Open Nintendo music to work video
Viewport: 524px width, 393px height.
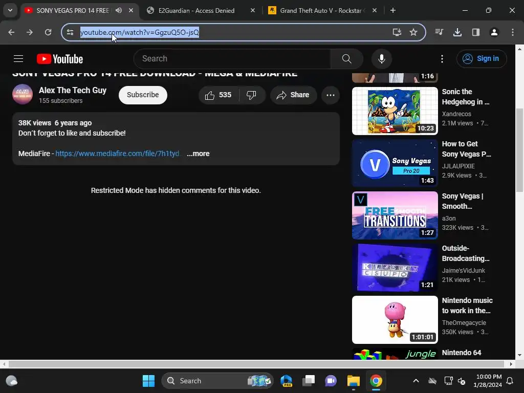coord(467,305)
